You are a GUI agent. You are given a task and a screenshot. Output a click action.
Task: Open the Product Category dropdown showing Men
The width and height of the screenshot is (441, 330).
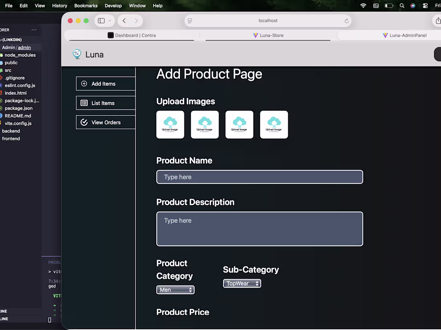[175, 290]
